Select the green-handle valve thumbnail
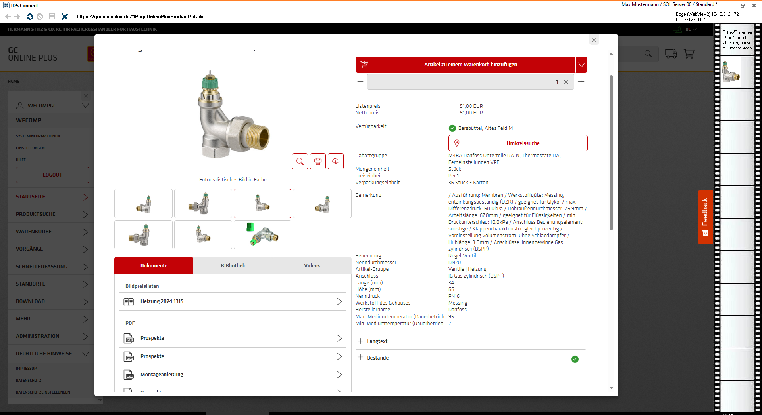Viewport: 762px width, 415px height. click(262, 235)
